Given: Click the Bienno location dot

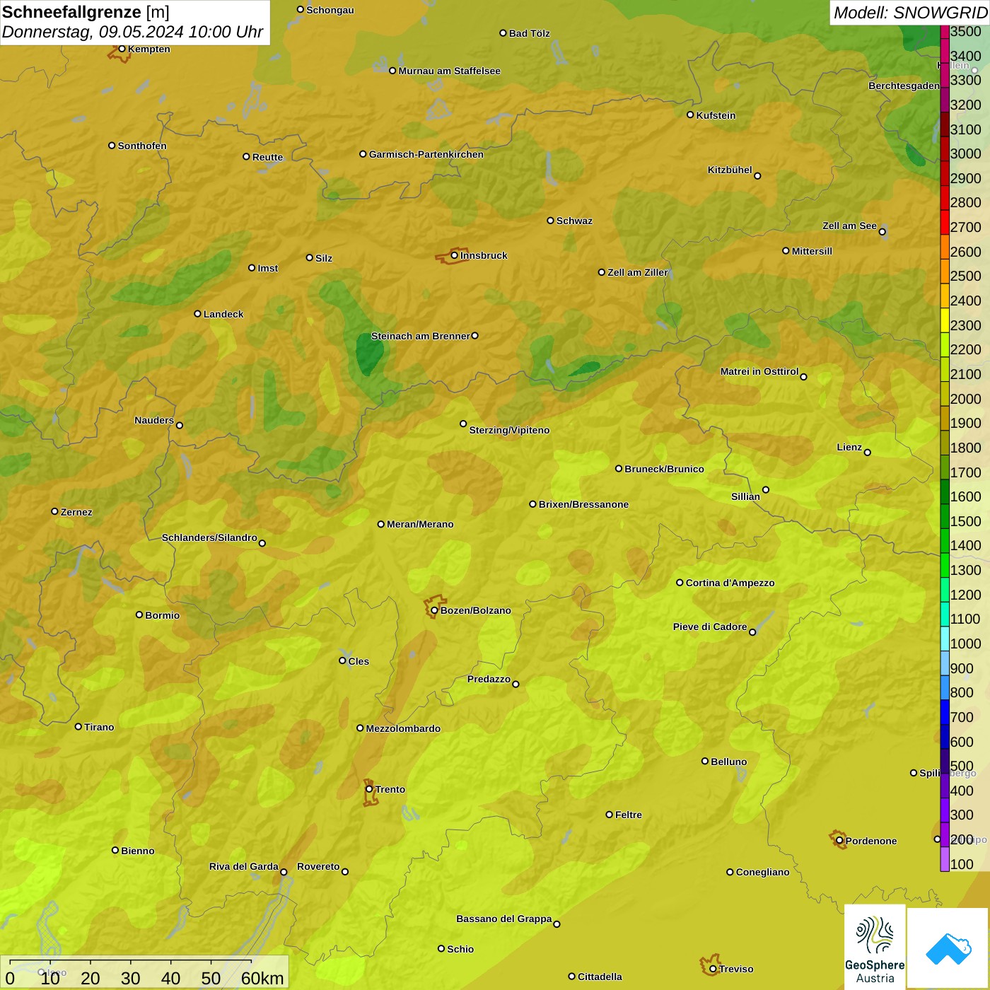Looking at the screenshot, I should (x=115, y=850).
